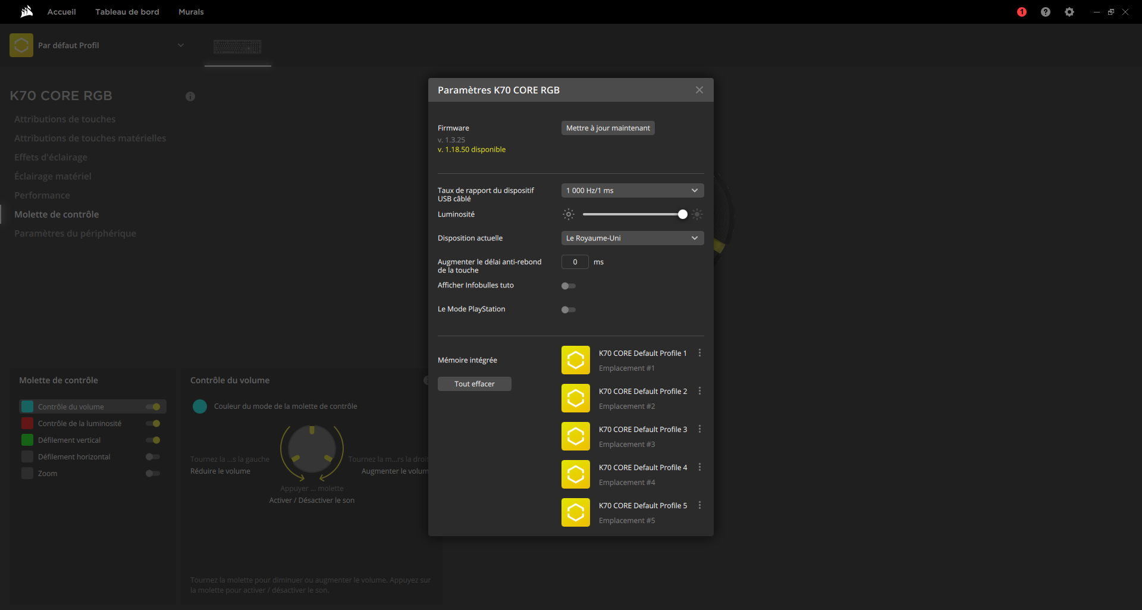This screenshot has width=1142, height=610.
Task: Click the green Défilement vertical swatch
Action: click(x=27, y=440)
